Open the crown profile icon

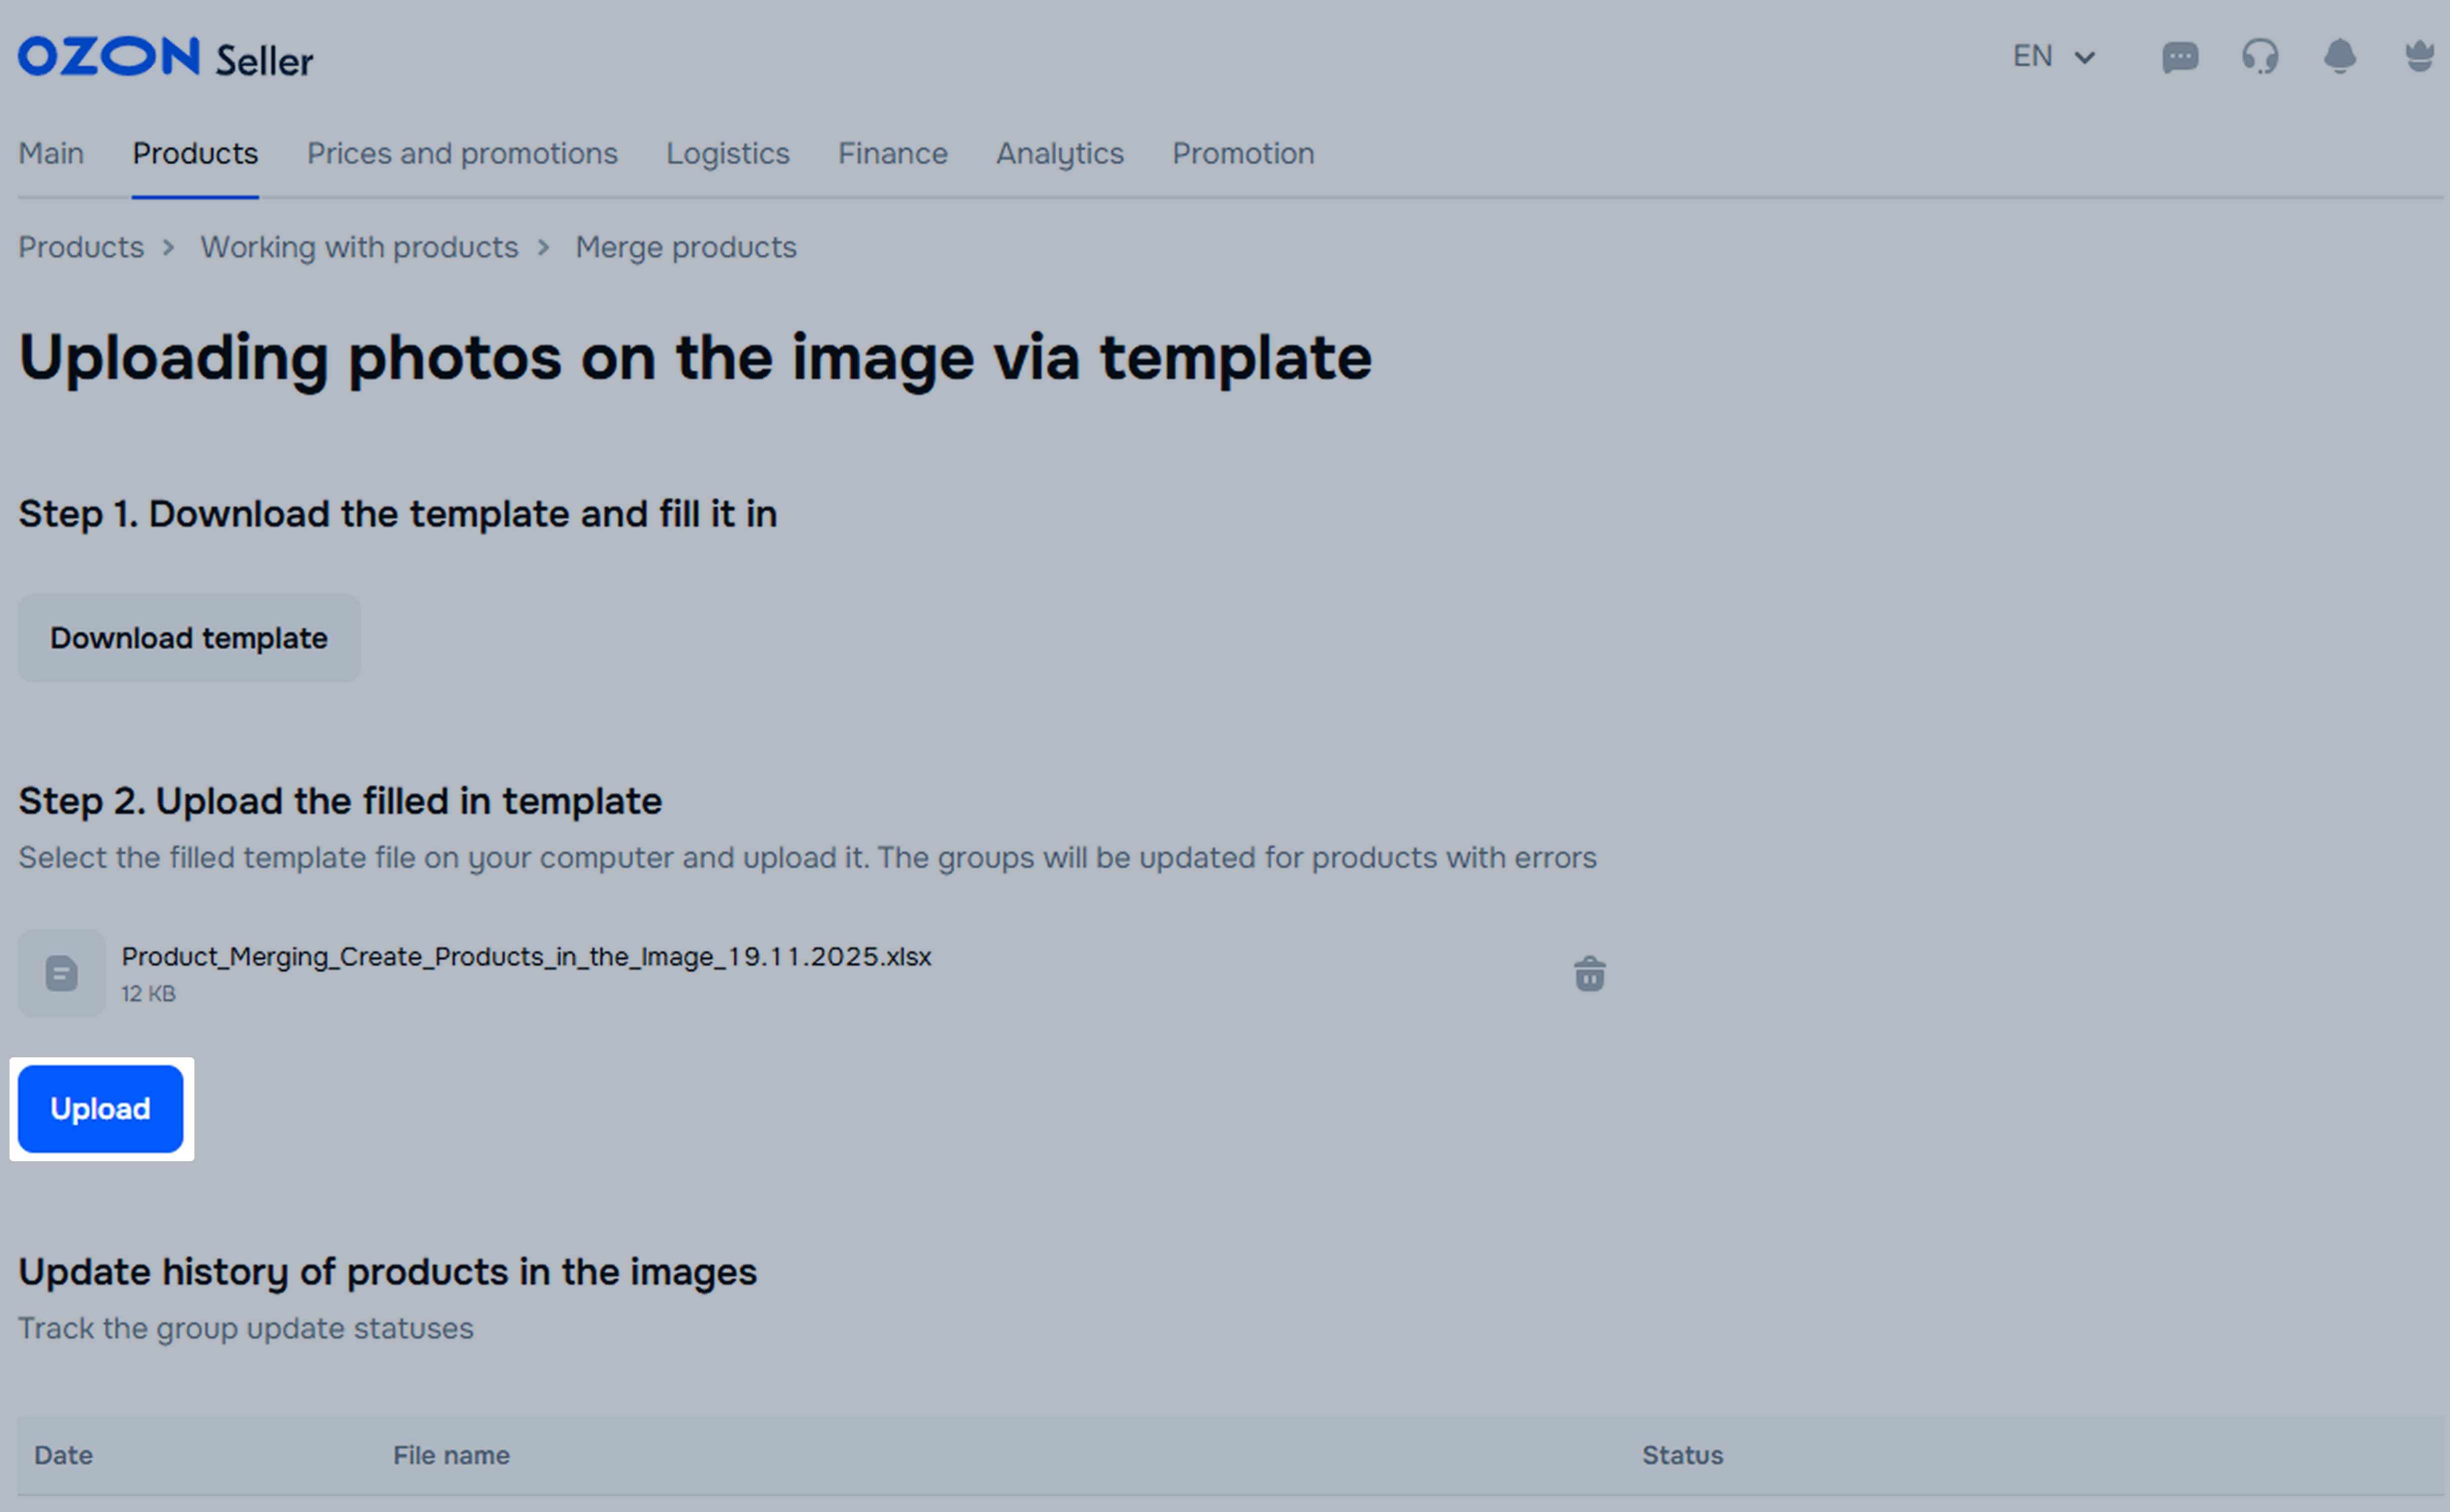point(2419,57)
